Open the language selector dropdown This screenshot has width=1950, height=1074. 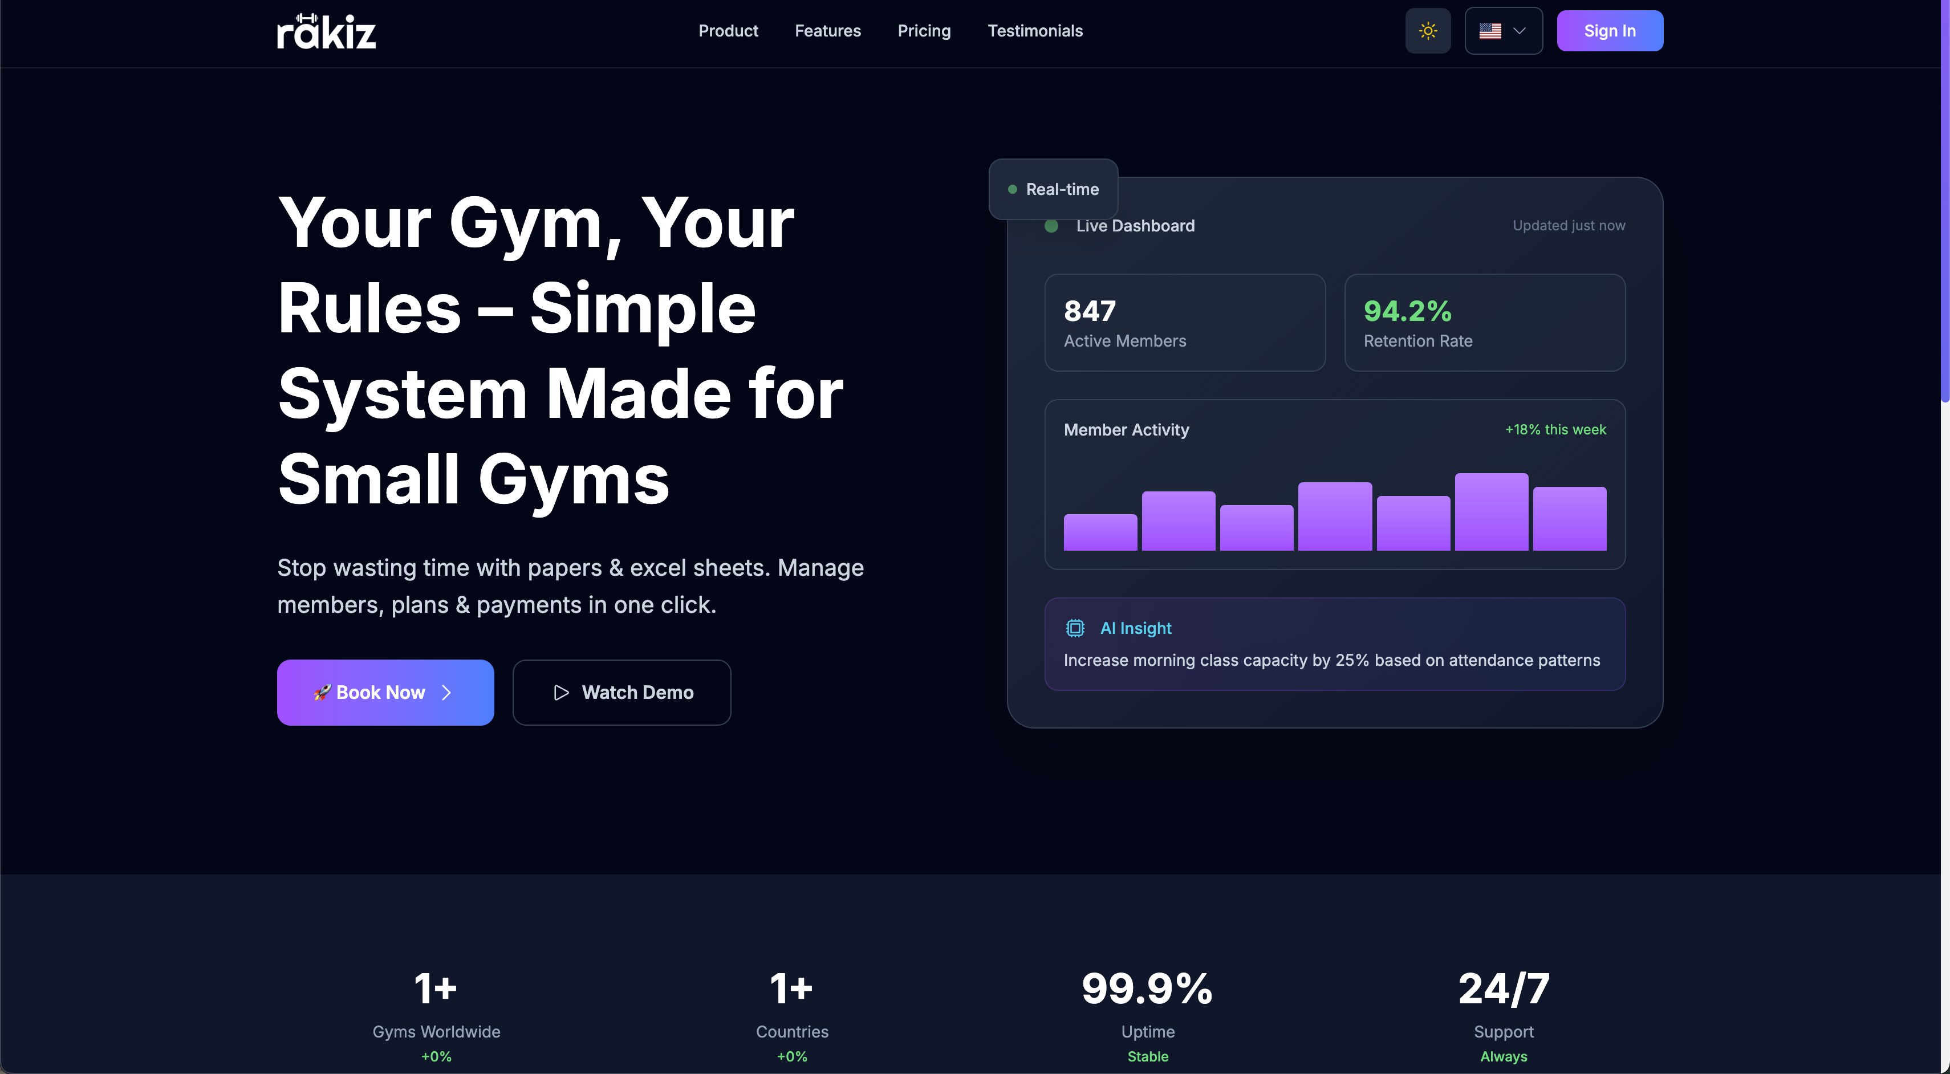(x=1504, y=30)
